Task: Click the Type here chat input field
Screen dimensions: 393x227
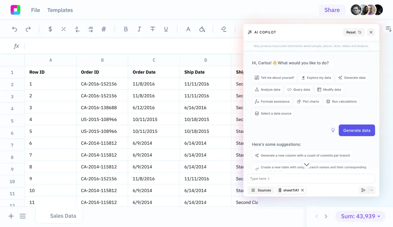Action: click(311, 179)
